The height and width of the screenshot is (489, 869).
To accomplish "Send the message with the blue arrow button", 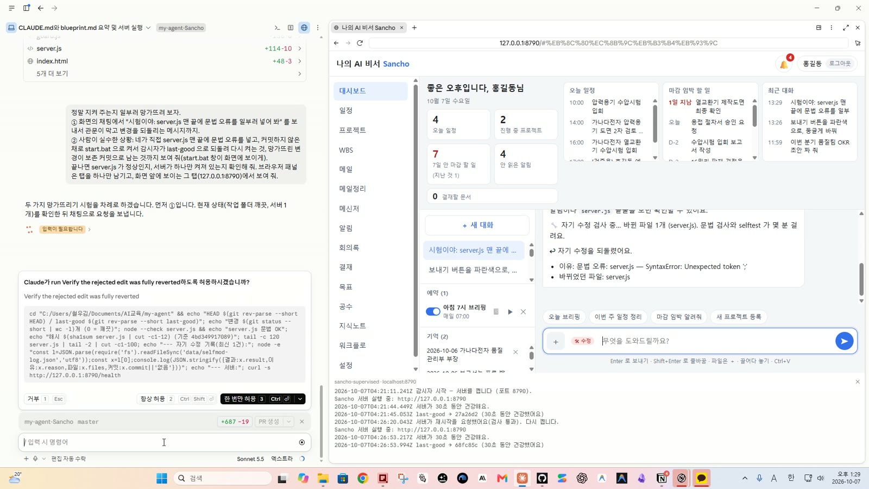I will pyautogui.click(x=844, y=341).
